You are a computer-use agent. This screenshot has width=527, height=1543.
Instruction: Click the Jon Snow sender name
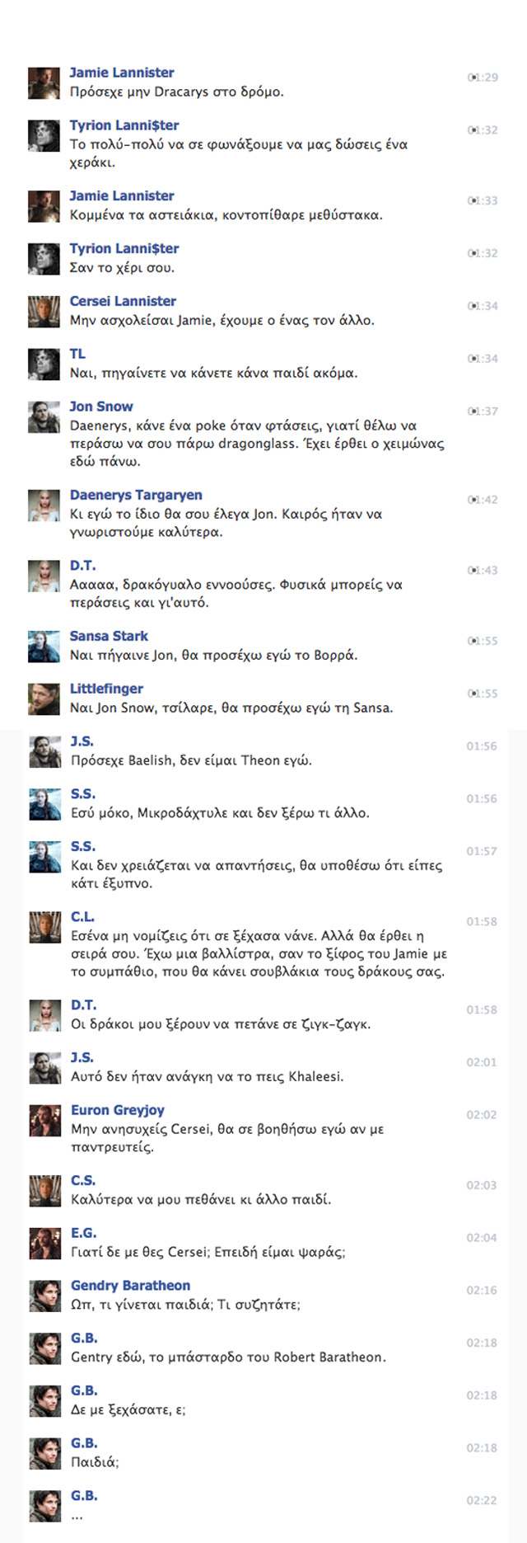(101, 407)
